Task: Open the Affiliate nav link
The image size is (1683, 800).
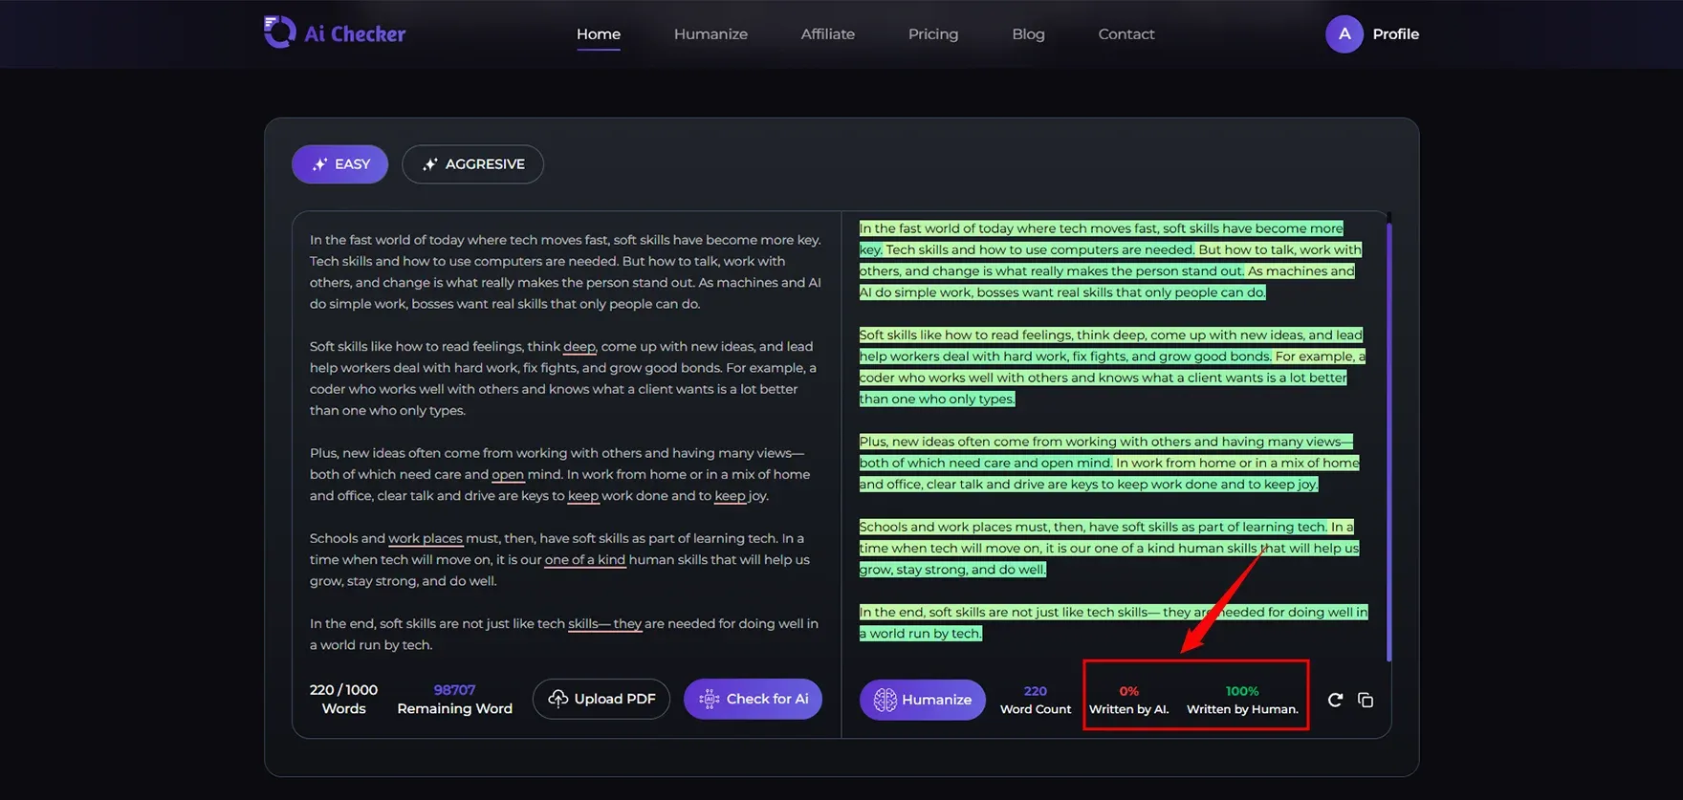Action: 828,34
